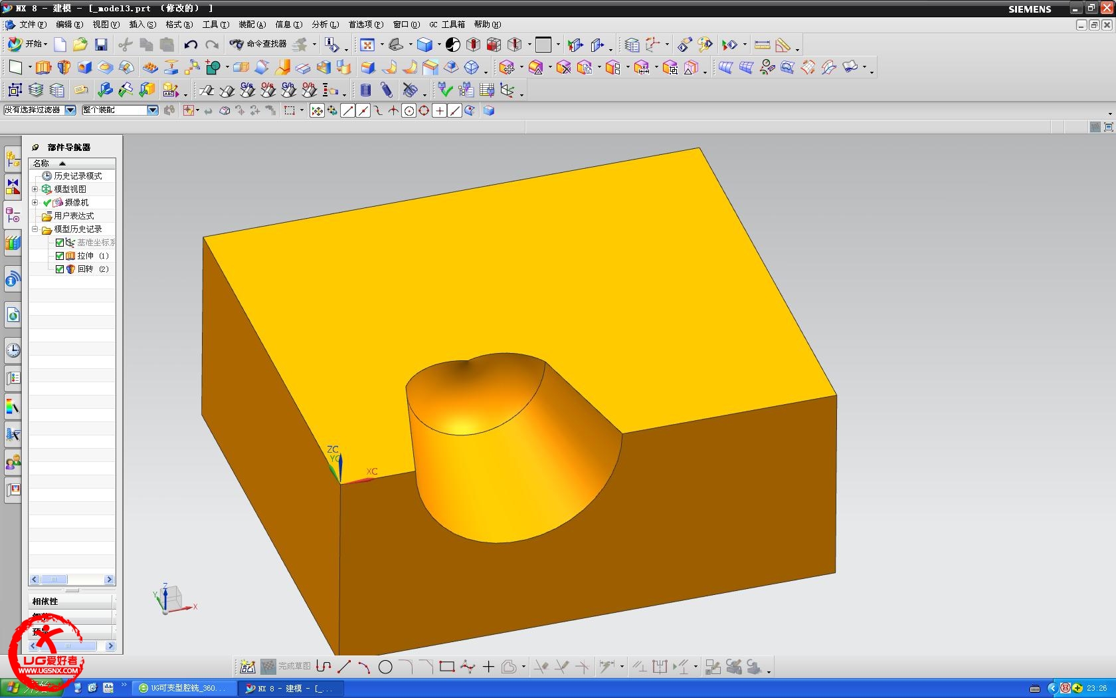Click the cylindrical spring icon
The height and width of the screenshot is (698, 1116).
point(365,90)
